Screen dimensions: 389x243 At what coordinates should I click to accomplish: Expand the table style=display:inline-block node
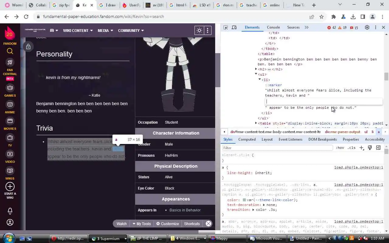256,123
